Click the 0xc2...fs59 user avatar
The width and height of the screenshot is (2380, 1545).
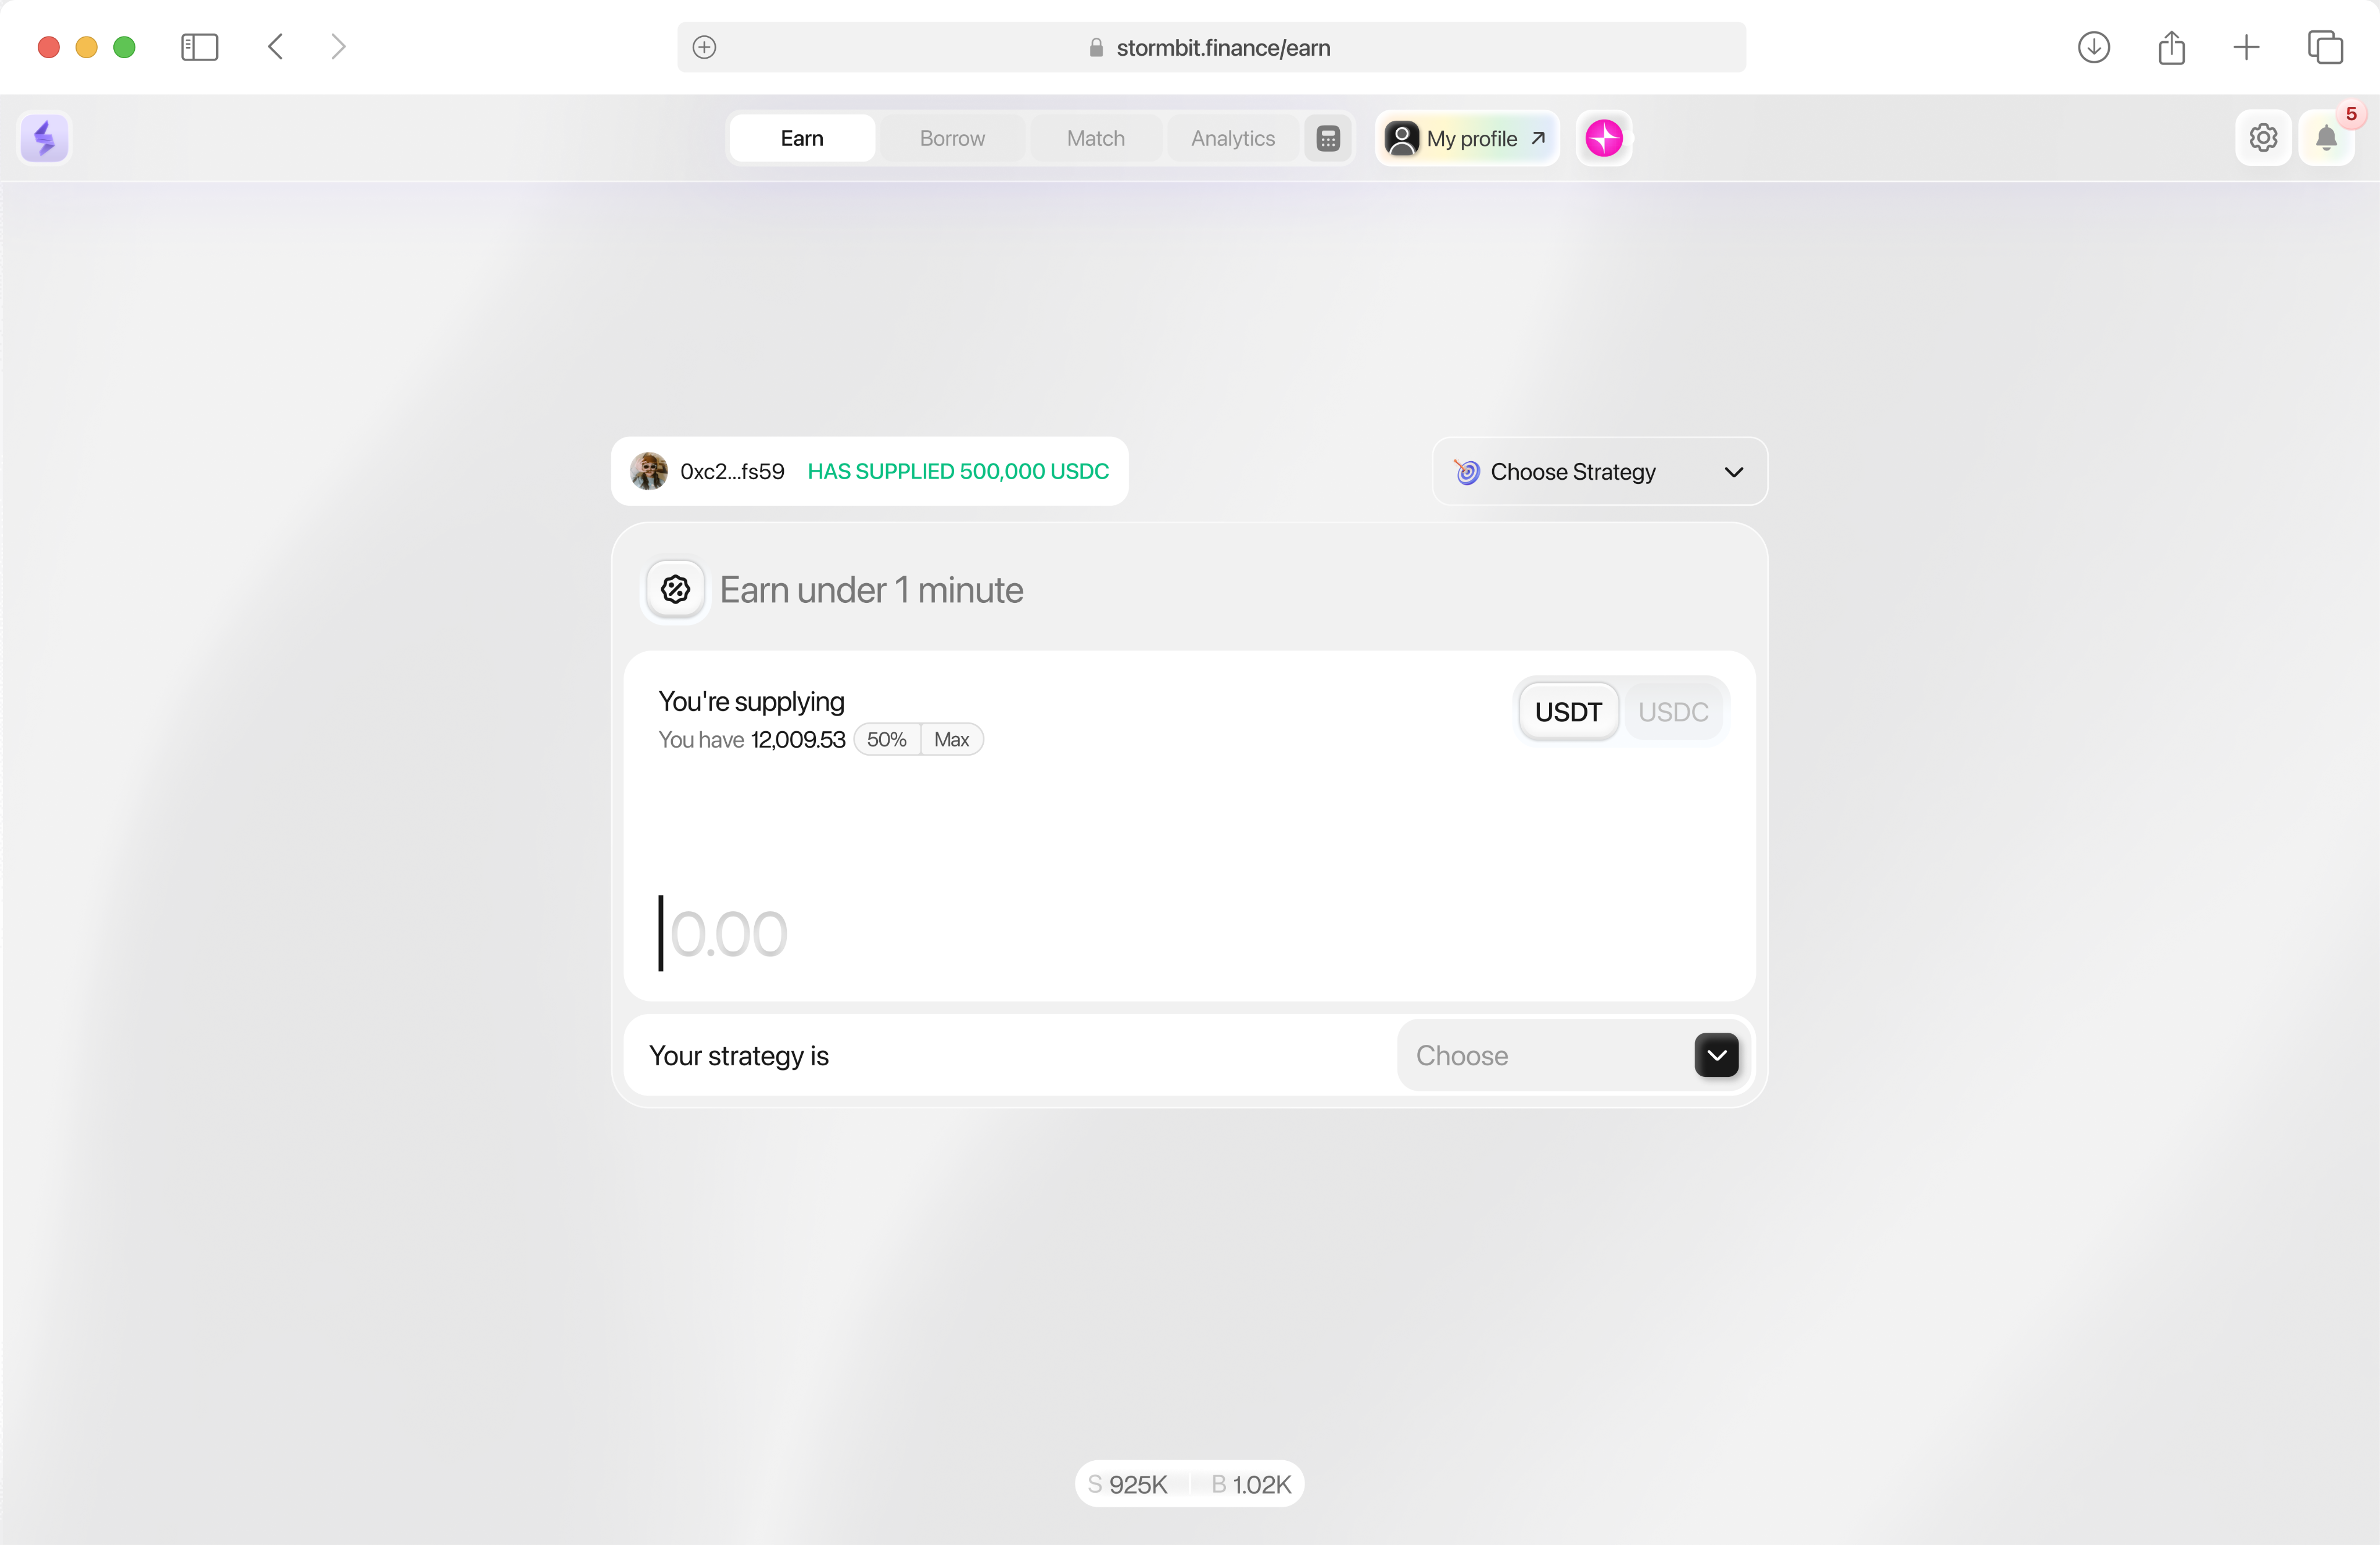(649, 470)
